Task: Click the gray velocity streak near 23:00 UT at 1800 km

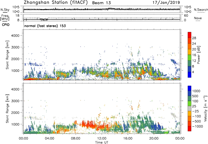Action: [x=174, y=115]
